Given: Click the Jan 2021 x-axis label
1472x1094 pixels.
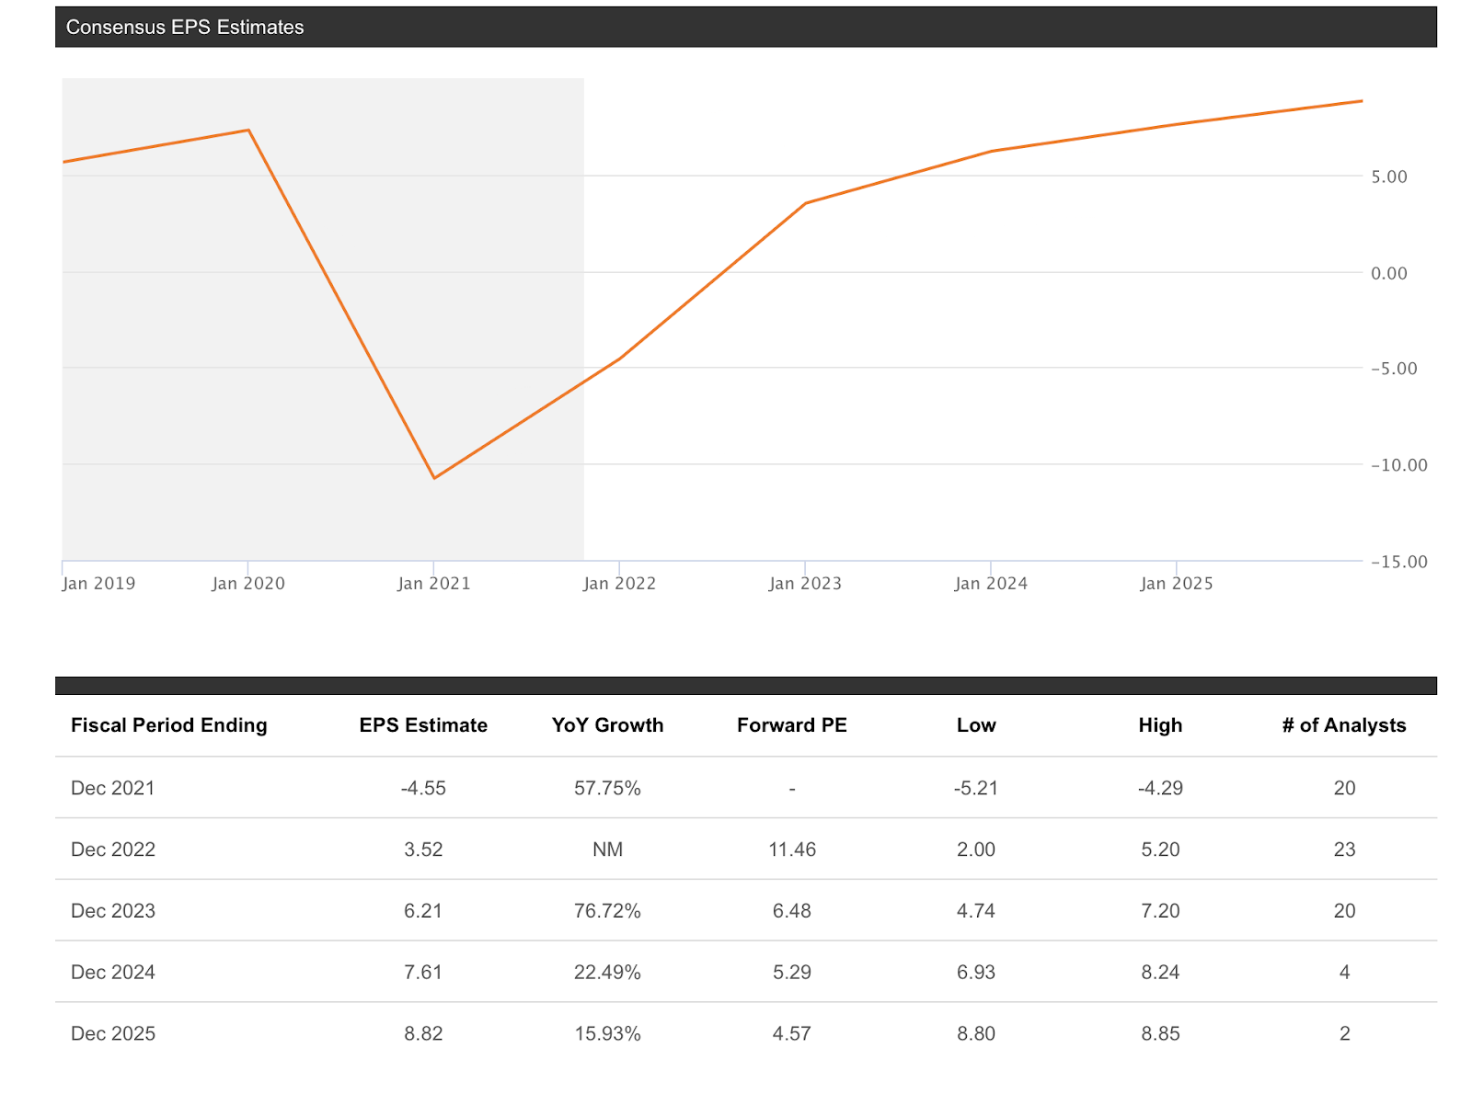Looking at the screenshot, I should 434,584.
